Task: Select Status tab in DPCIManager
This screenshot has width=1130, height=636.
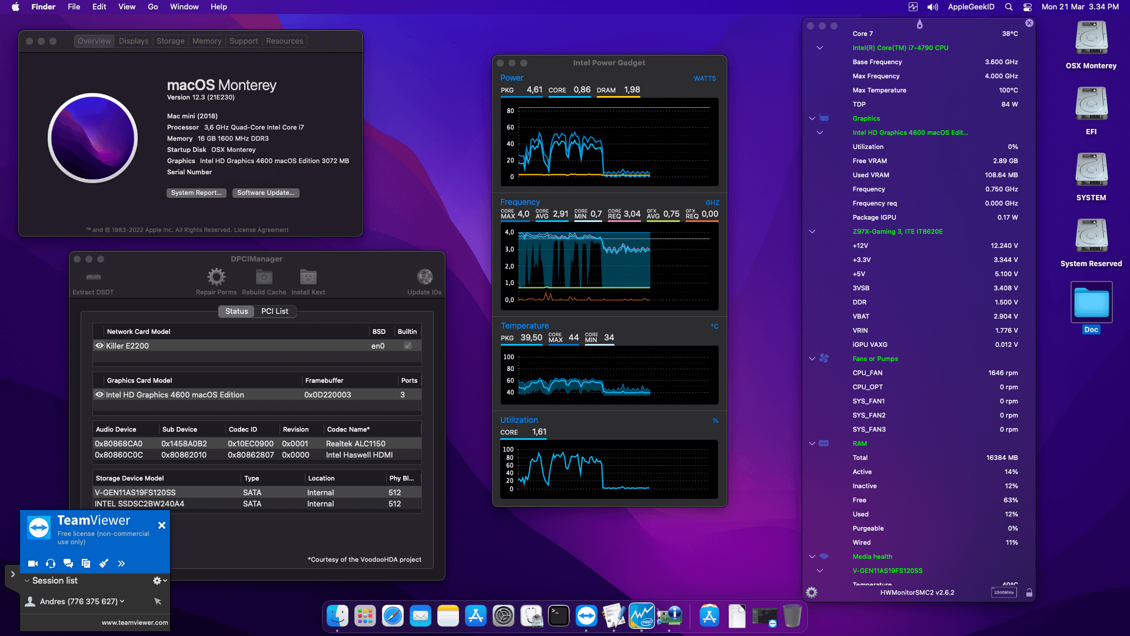Action: coord(237,311)
